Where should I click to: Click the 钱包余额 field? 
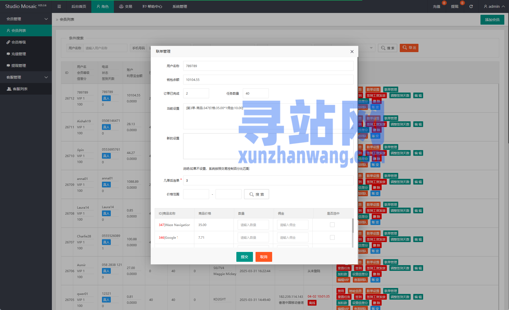pos(268,80)
